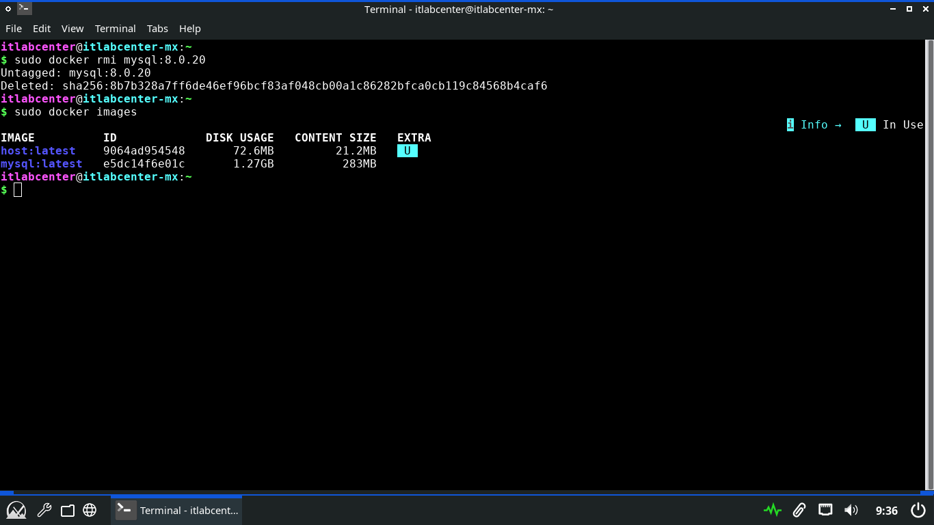Viewport: 934px width, 525px height.
Task: Click the volume speaker icon
Action: [851, 510]
